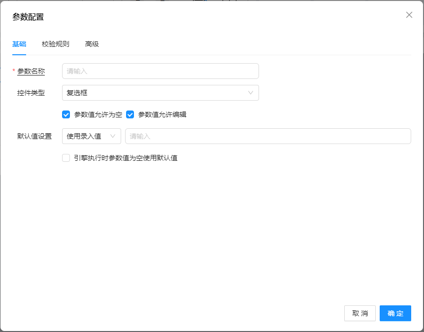Enable 引擎执行时参数值为空使用默认值 checkbox
424x332 pixels.
pyautogui.click(x=66, y=158)
